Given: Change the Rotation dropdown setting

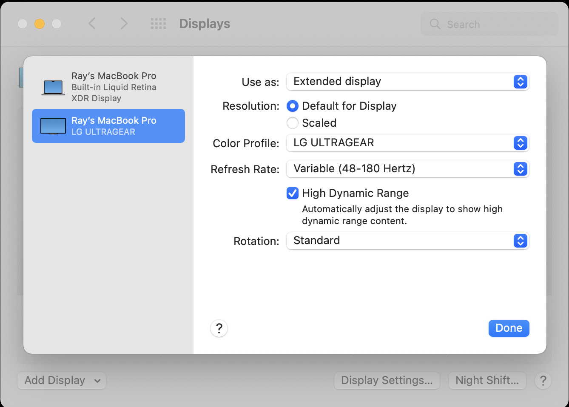Looking at the screenshot, I should [407, 241].
